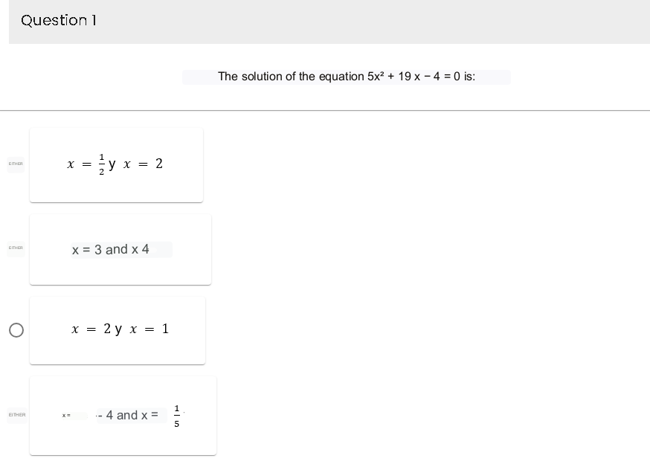Select the answer card containing −4 and x = 1/5
The image size is (650, 464).
point(123,415)
